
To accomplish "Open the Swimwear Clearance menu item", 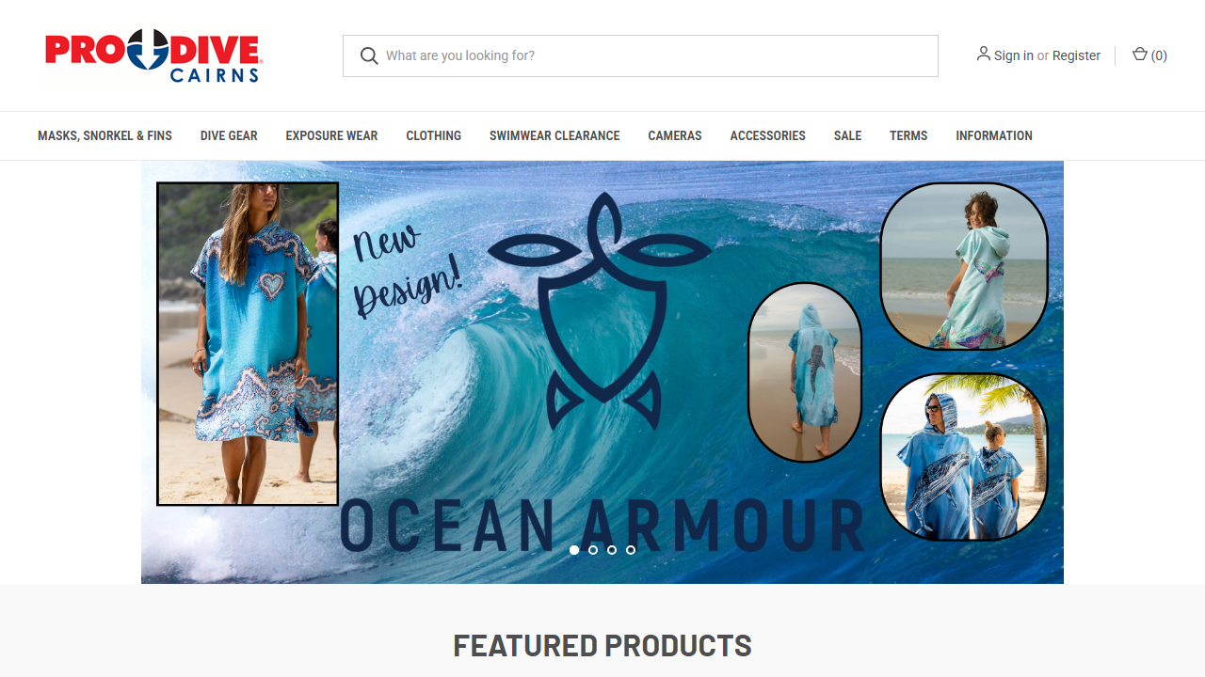I will [x=554, y=135].
